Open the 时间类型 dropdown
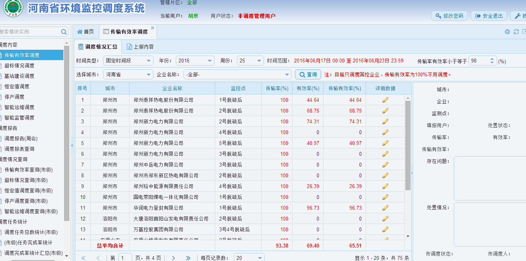Screen dimensions: 526x261 pos(149,61)
